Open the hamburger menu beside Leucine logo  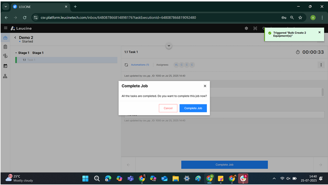tap(6, 28)
